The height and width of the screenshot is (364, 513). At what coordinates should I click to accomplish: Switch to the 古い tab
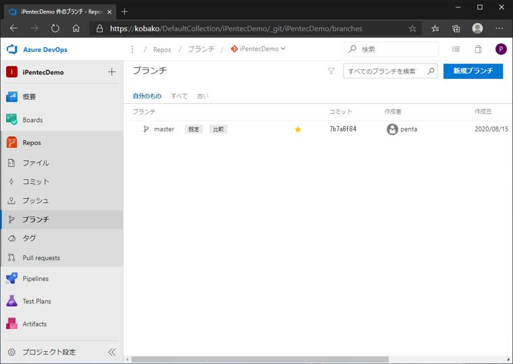coord(202,96)
